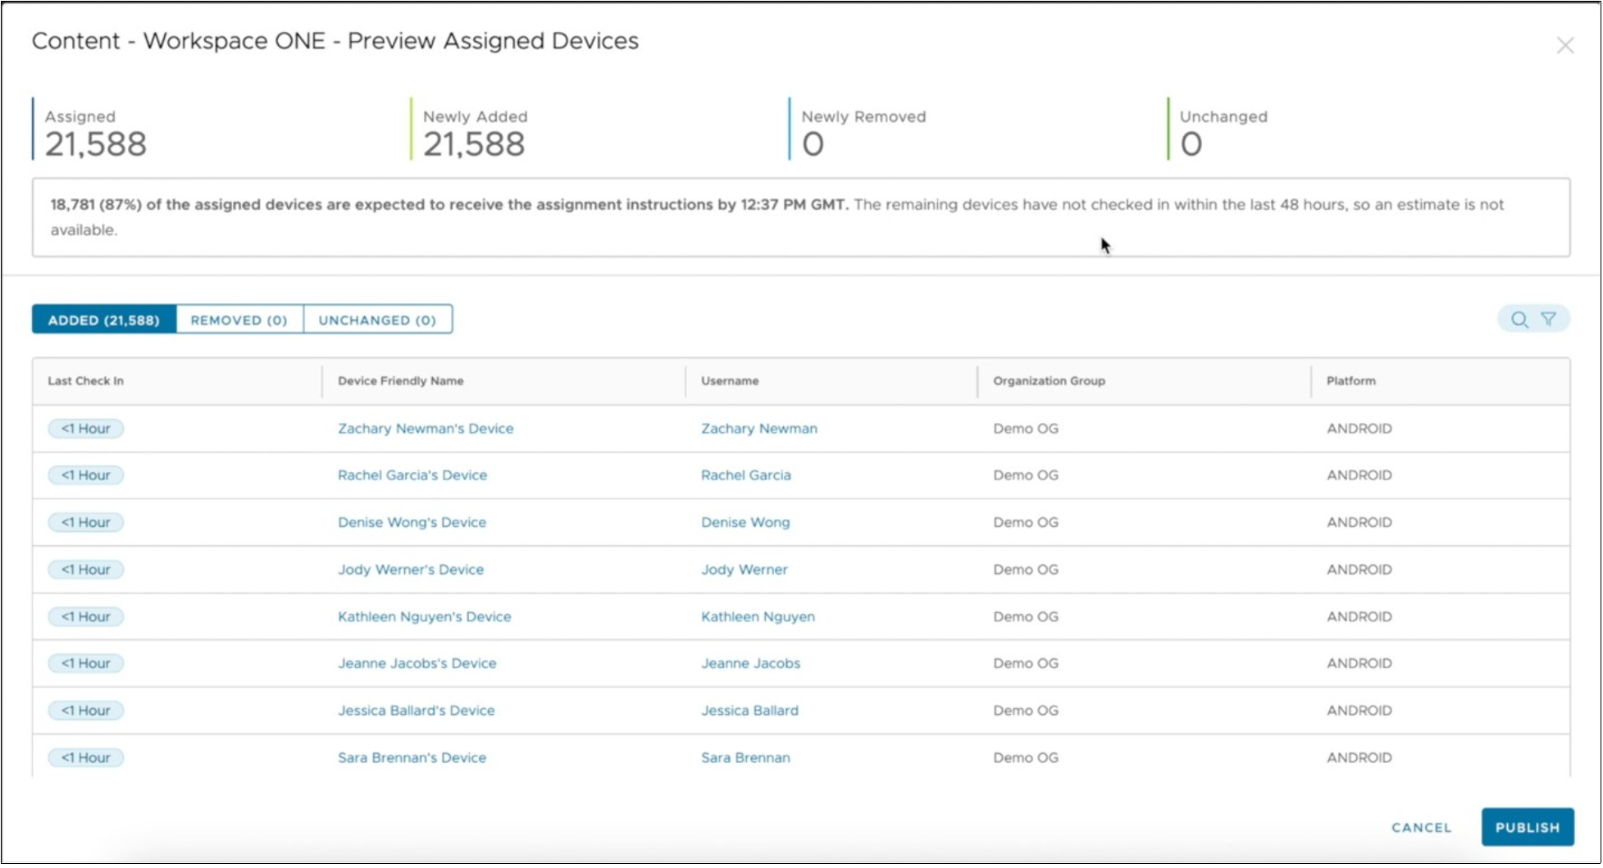Open Rachel Garcia username link
Image resolution: width=1603 pixels, height=868 pixels.
[745, 475]
